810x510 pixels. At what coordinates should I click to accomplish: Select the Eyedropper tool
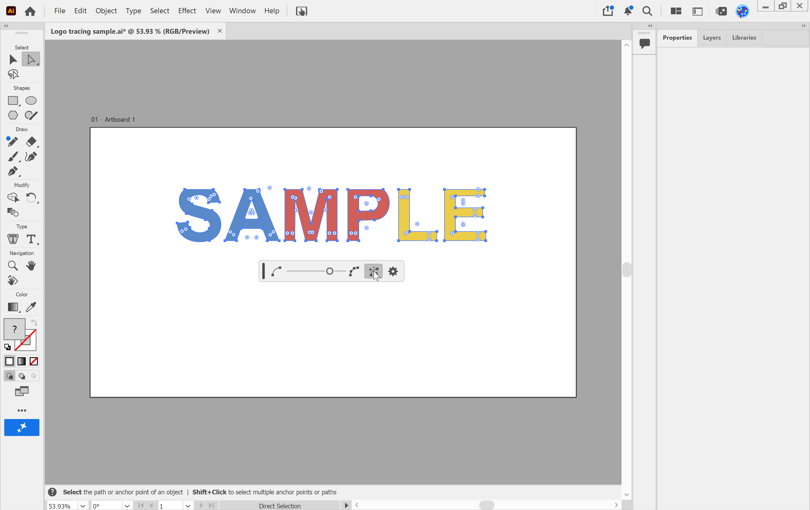(31, 307)
